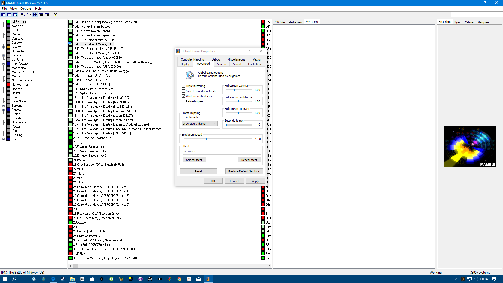Switch to the Display tab
The height and width of the screenshot is (283, 503).
[185, 64]
